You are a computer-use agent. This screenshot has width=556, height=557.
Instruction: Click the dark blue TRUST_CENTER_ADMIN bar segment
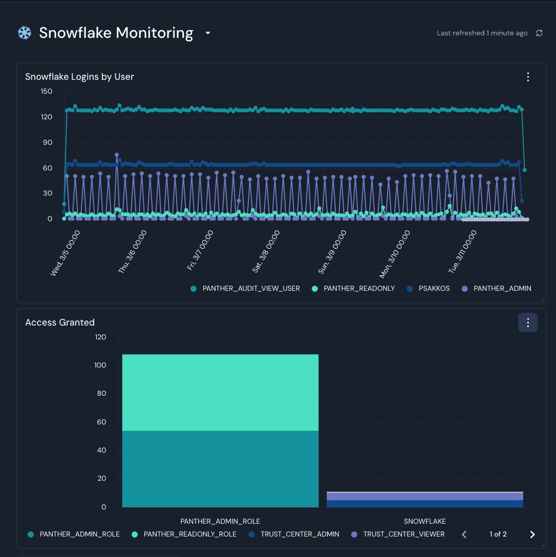click(x=425, y=504)
